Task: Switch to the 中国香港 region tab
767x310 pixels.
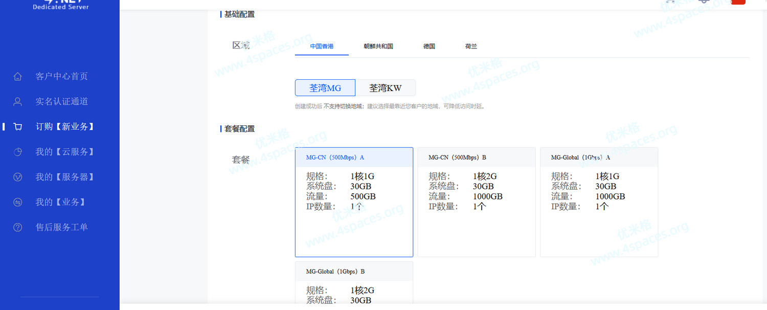Action: (322, 46)
